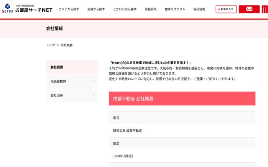Click the 1998年2月2日 date value

pyautogui.click(x=123, y=156)
